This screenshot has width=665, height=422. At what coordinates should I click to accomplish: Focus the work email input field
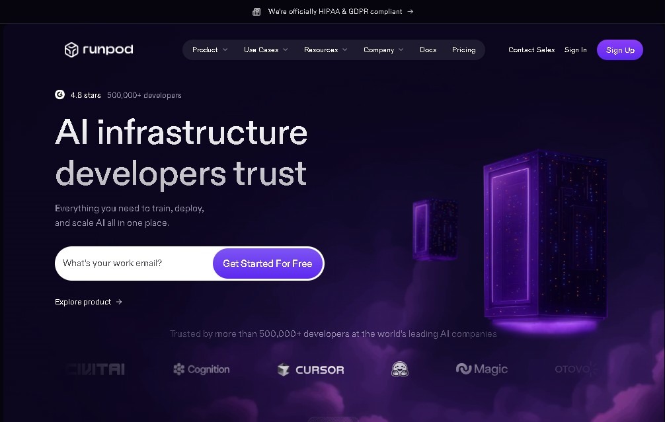(x=134, y=263)
